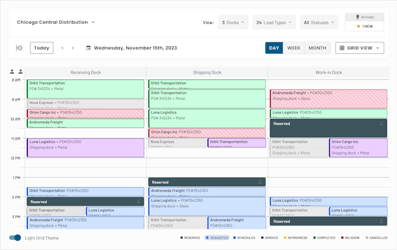Screen dimensions: 397x250
Task: Open Luna Logistics 11 AM Receiving Dock appointment
Action: [x=86, y=148]
